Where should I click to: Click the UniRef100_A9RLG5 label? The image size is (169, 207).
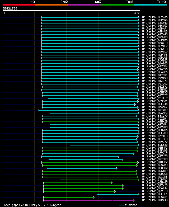pos(155,174)
